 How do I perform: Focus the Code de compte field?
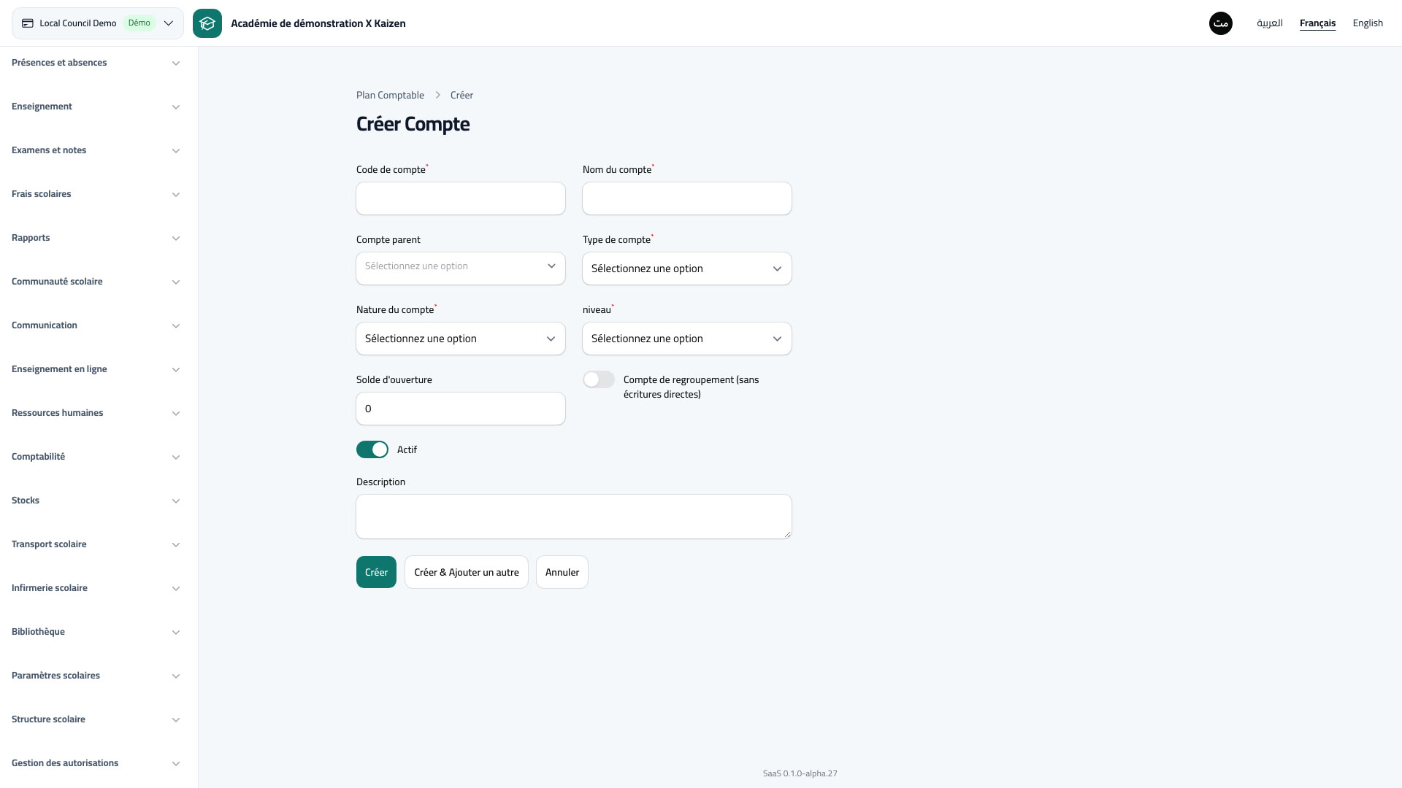click(461, 198)
